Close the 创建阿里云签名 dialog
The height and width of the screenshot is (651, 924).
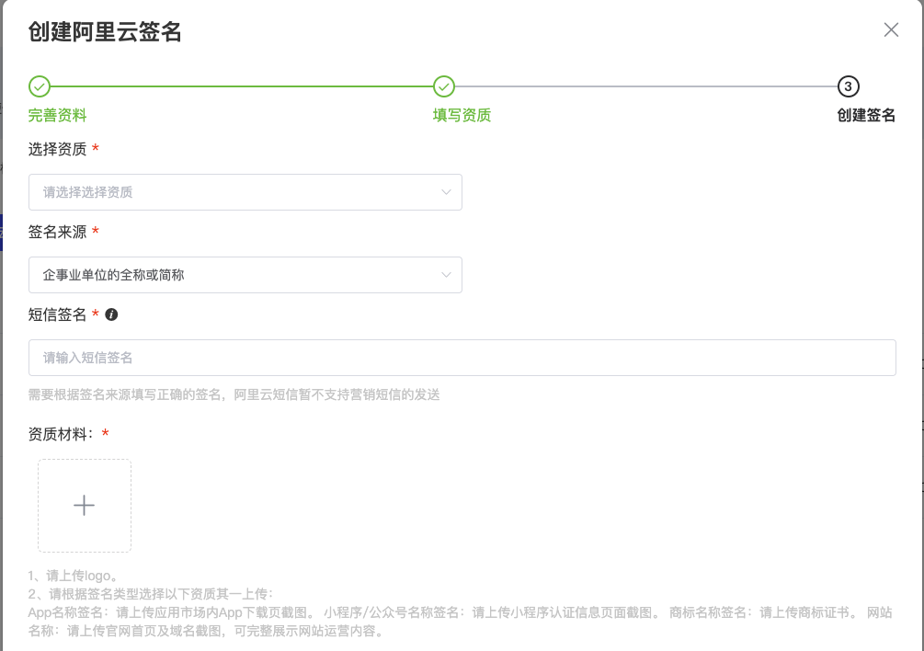pos(891,30)
